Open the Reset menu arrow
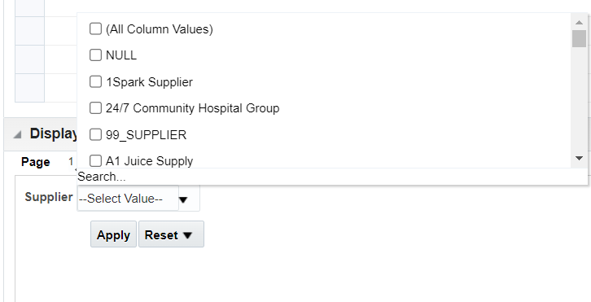 pos(187,235)
